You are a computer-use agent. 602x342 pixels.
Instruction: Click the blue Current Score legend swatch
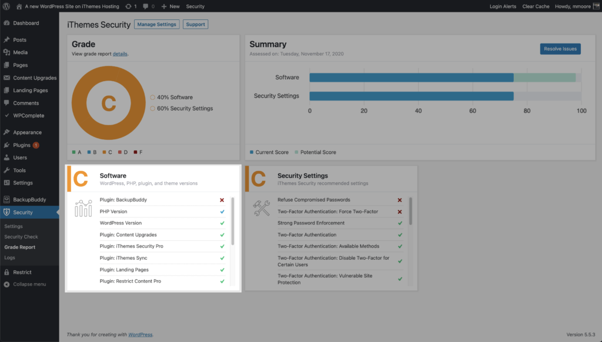[x=252, y=152]
